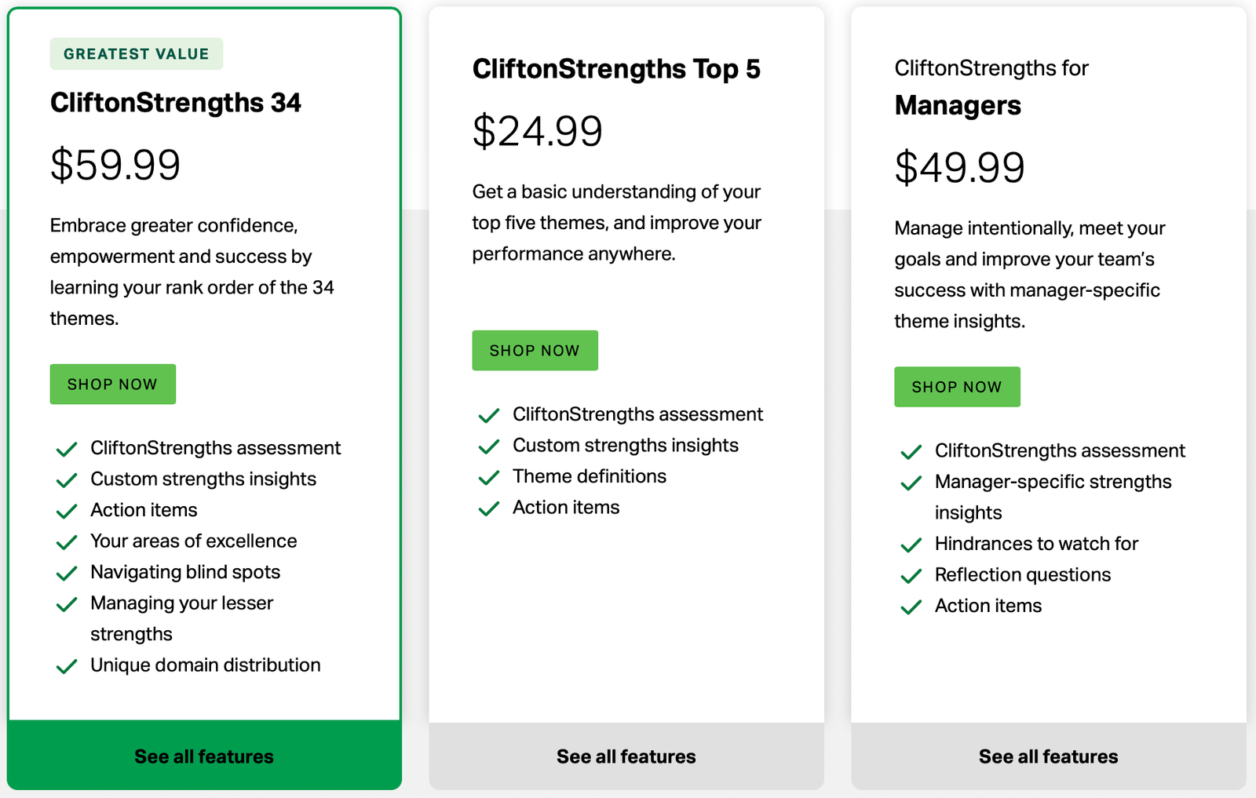Click the checkmark beside Navigating blind spots
Image resolution: width=1256 pixels, height=798 pixels.
[66, 574]
